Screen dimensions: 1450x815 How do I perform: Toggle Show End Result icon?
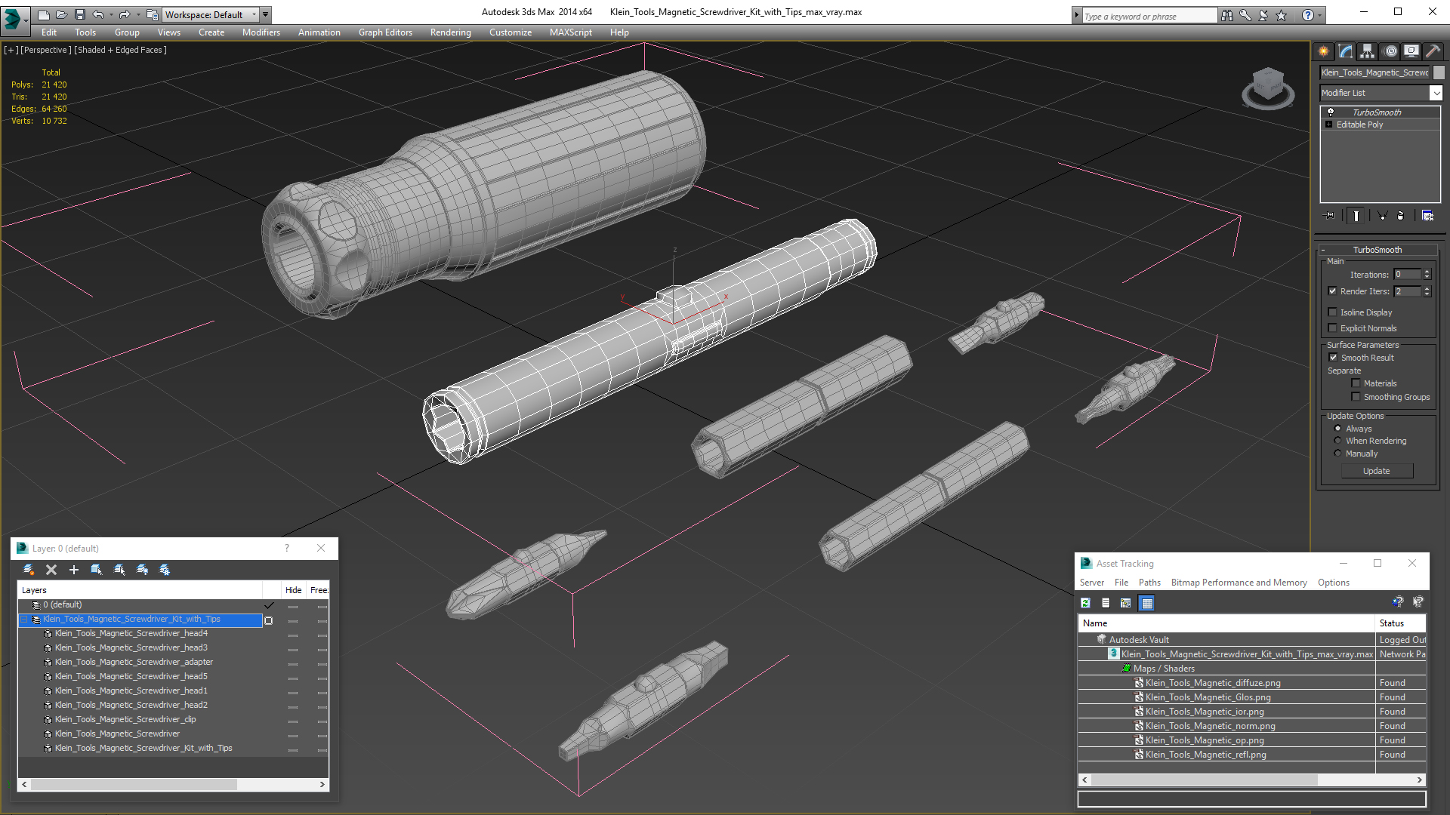[x=1356, y=216]
